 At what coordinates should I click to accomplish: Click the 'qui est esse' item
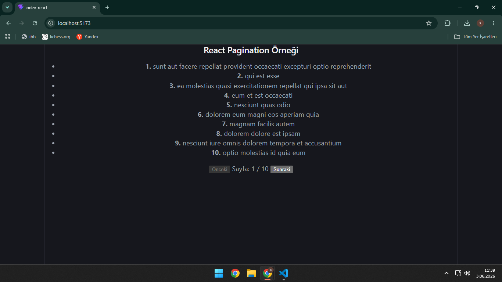[258, 76]
